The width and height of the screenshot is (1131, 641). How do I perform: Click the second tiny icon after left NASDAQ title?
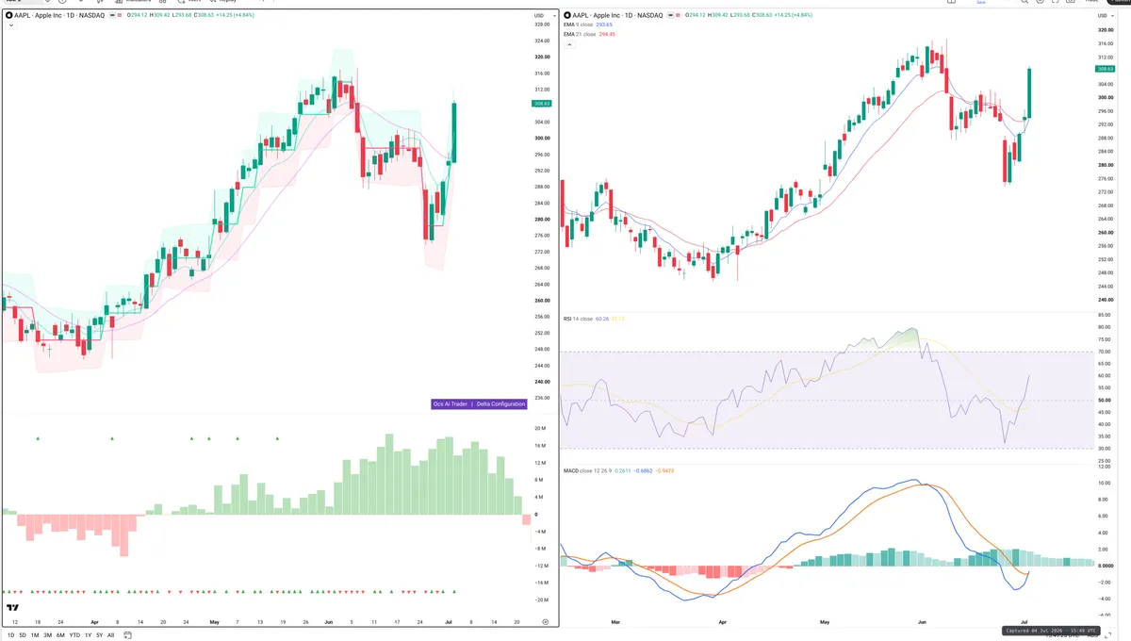click(120, 15)
